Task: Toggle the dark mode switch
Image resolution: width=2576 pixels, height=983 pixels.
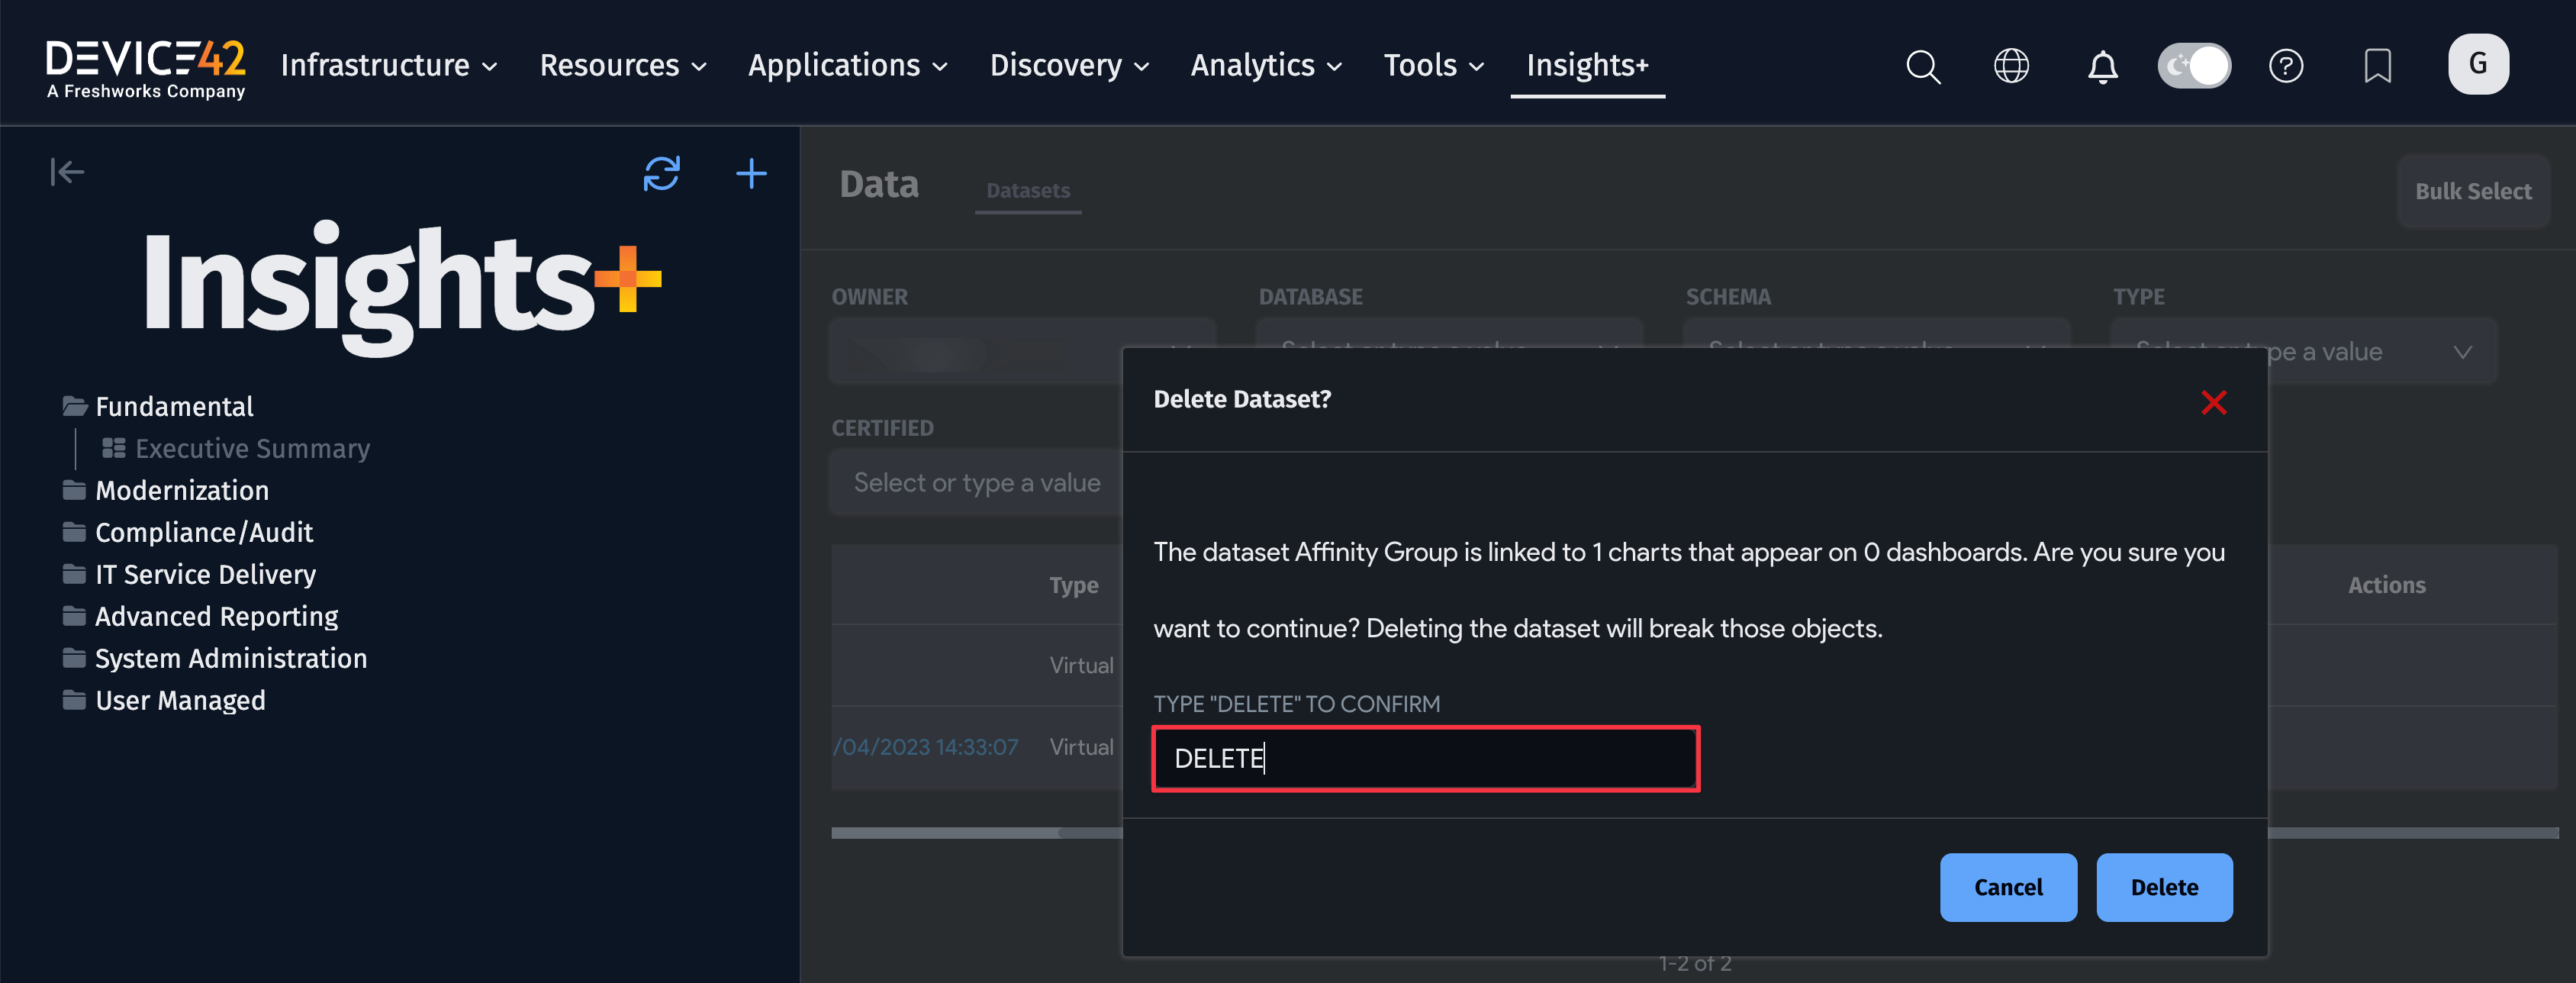Action: [2194, 66]
